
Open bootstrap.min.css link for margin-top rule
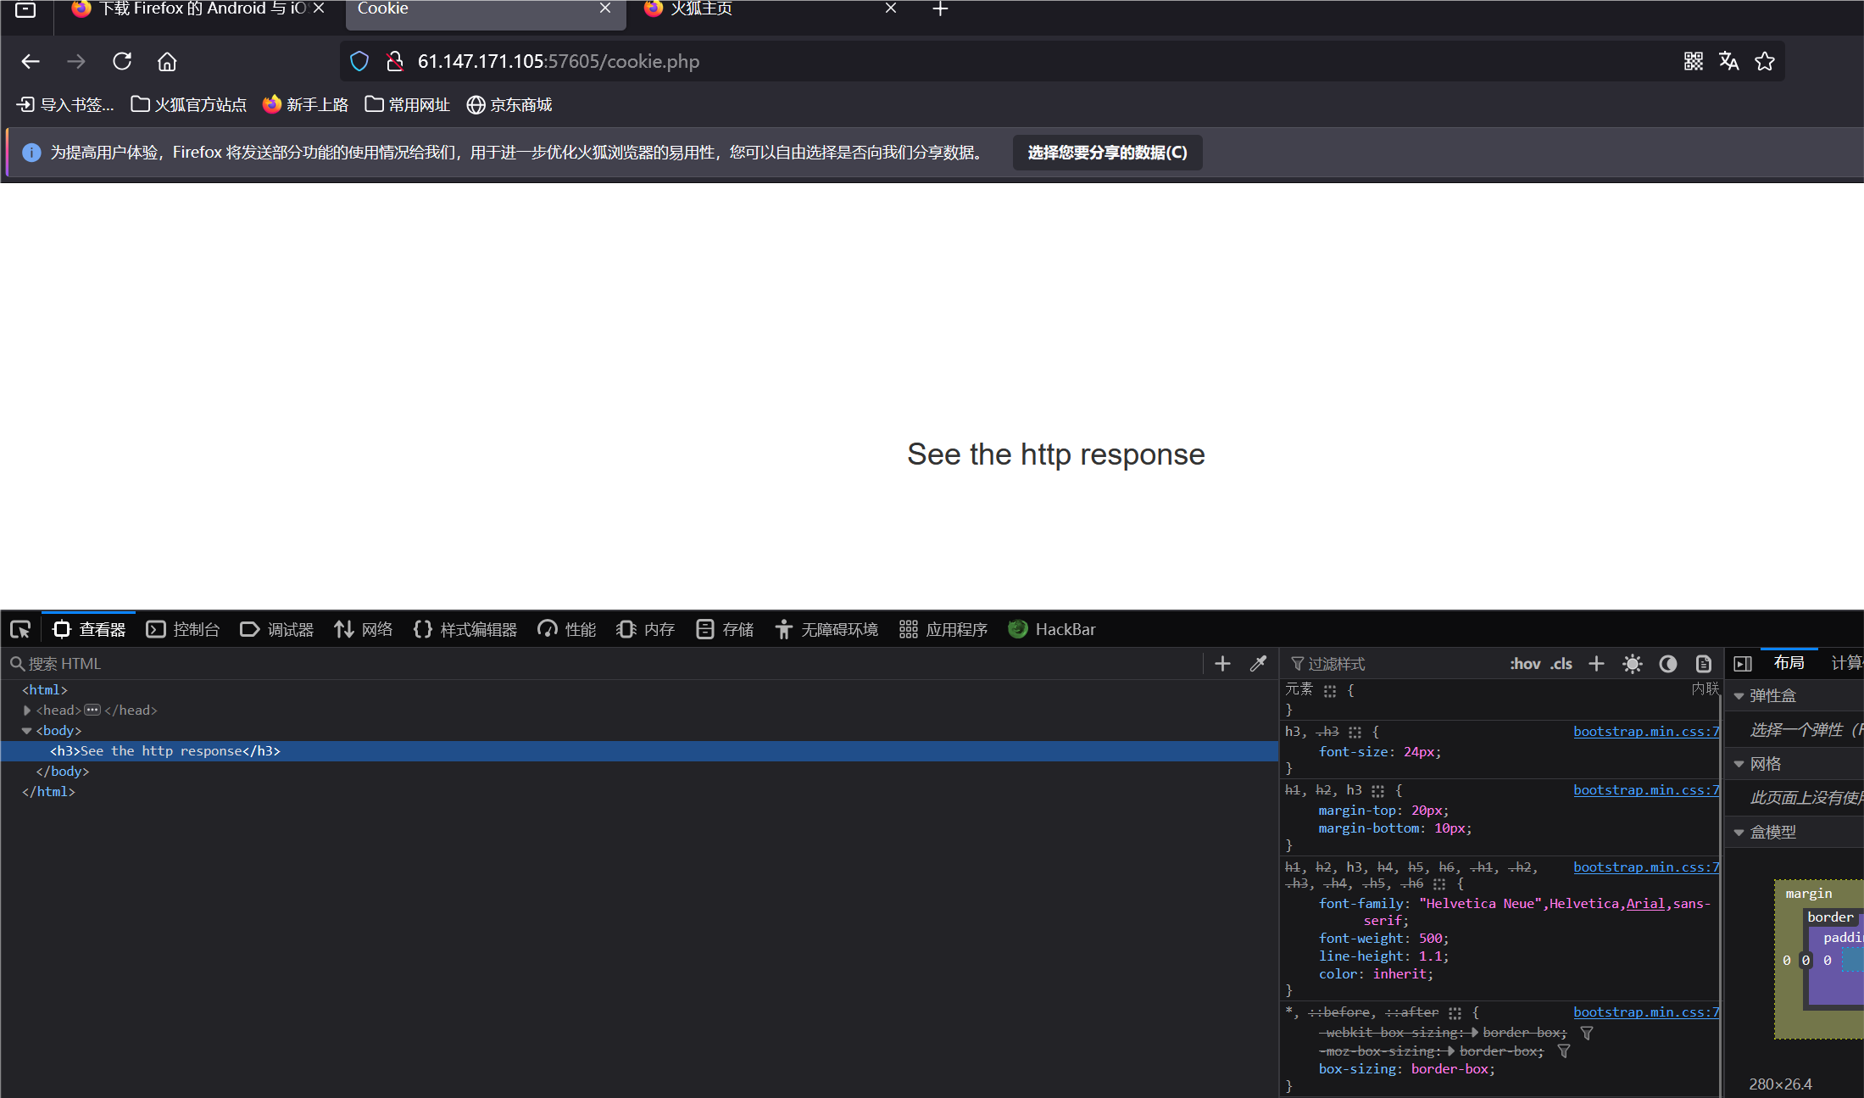[1646, 790]
